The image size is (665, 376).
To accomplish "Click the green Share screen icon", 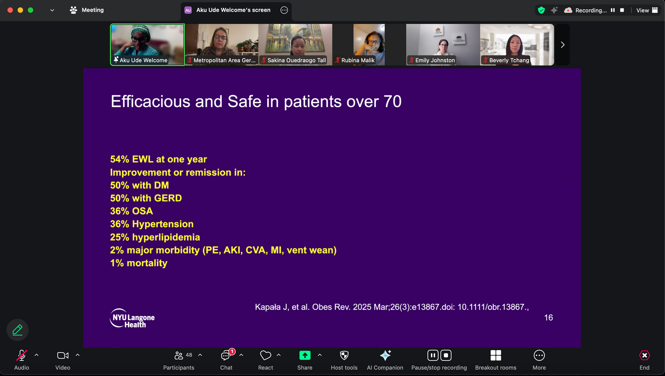I will (x=304, y=356).
